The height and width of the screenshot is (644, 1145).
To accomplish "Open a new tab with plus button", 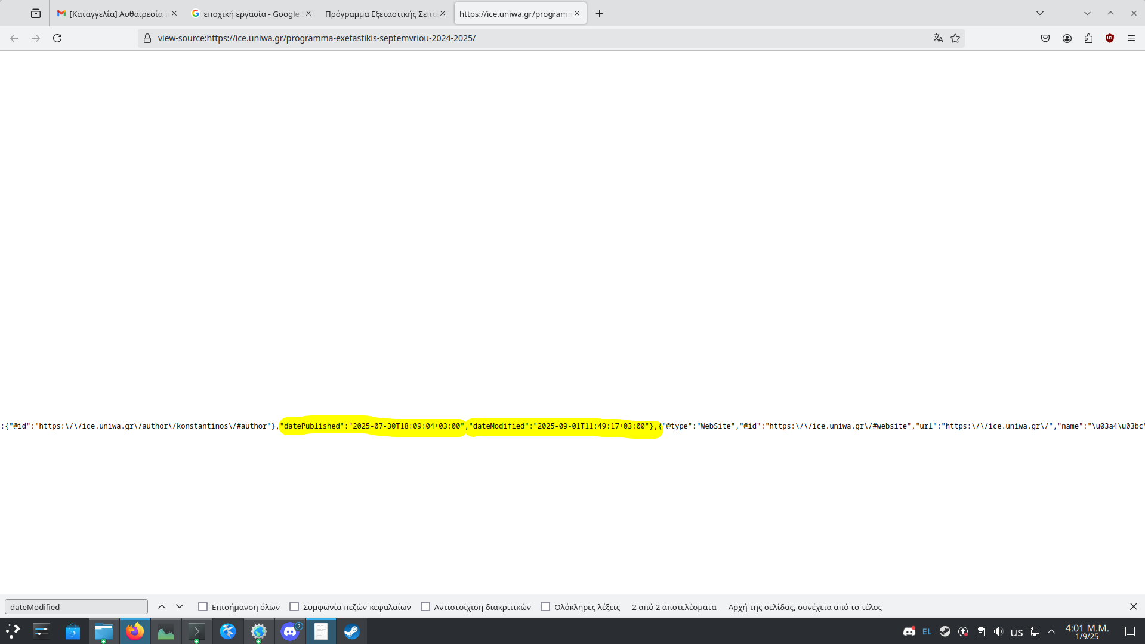I will click(600, 13).
